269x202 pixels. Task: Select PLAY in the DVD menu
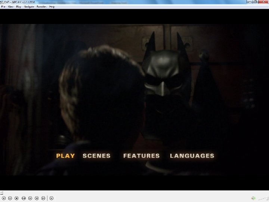click(65, 156)
